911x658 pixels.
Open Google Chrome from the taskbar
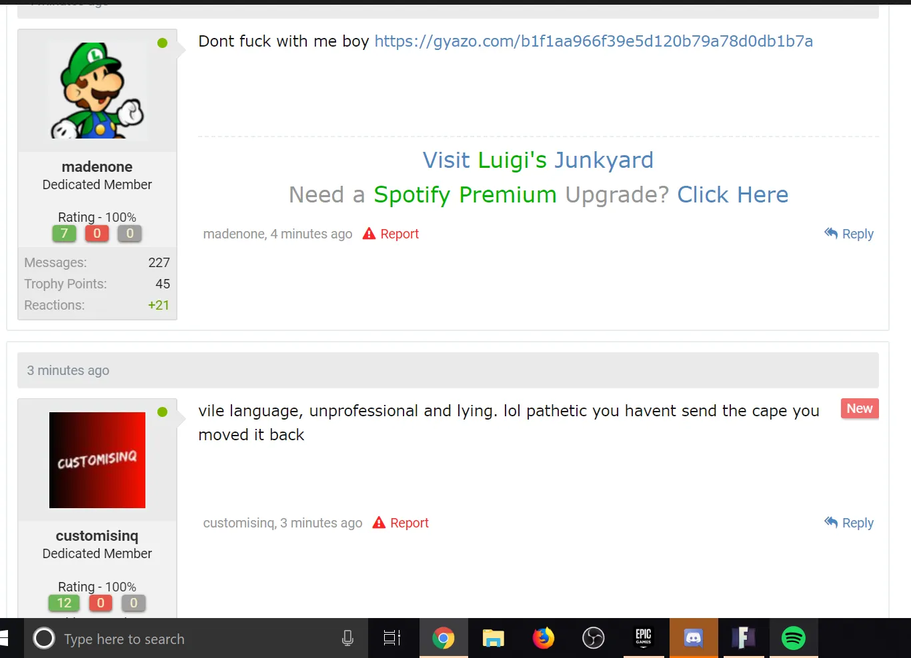443,638
